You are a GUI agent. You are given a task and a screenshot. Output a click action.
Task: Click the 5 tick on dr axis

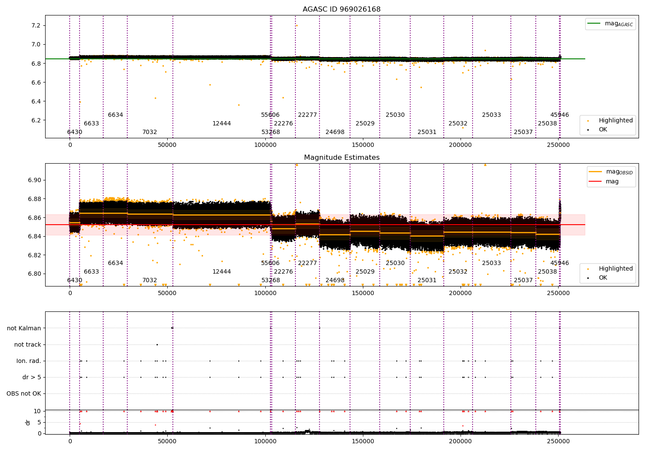(40, 422)
